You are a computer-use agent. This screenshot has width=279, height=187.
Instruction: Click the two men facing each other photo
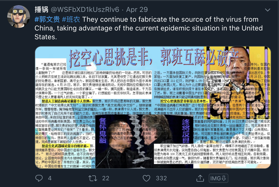click(144, 142)
